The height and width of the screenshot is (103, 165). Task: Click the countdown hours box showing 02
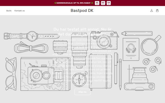pyautogui.click(x=97, y=3)
